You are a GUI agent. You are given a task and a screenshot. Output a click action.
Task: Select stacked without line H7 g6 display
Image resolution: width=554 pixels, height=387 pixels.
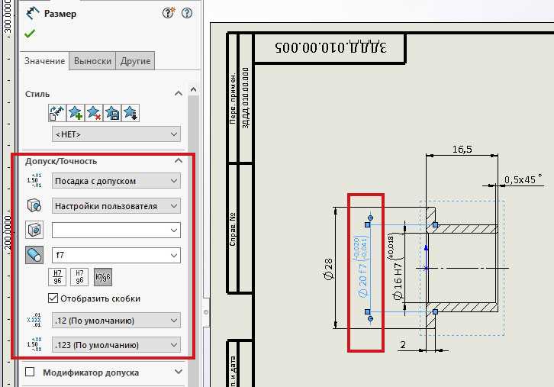79,277
